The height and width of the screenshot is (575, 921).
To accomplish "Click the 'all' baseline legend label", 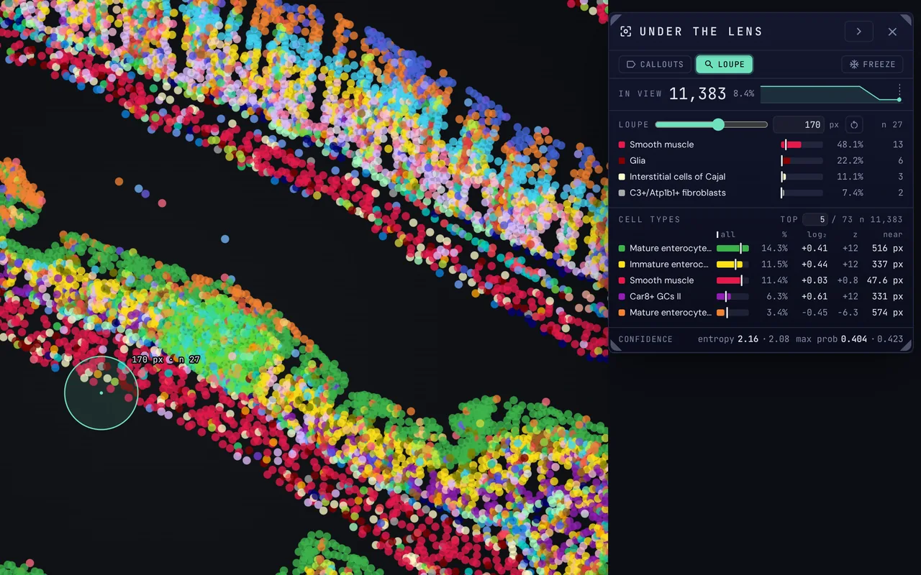I will tap(727, 234).
